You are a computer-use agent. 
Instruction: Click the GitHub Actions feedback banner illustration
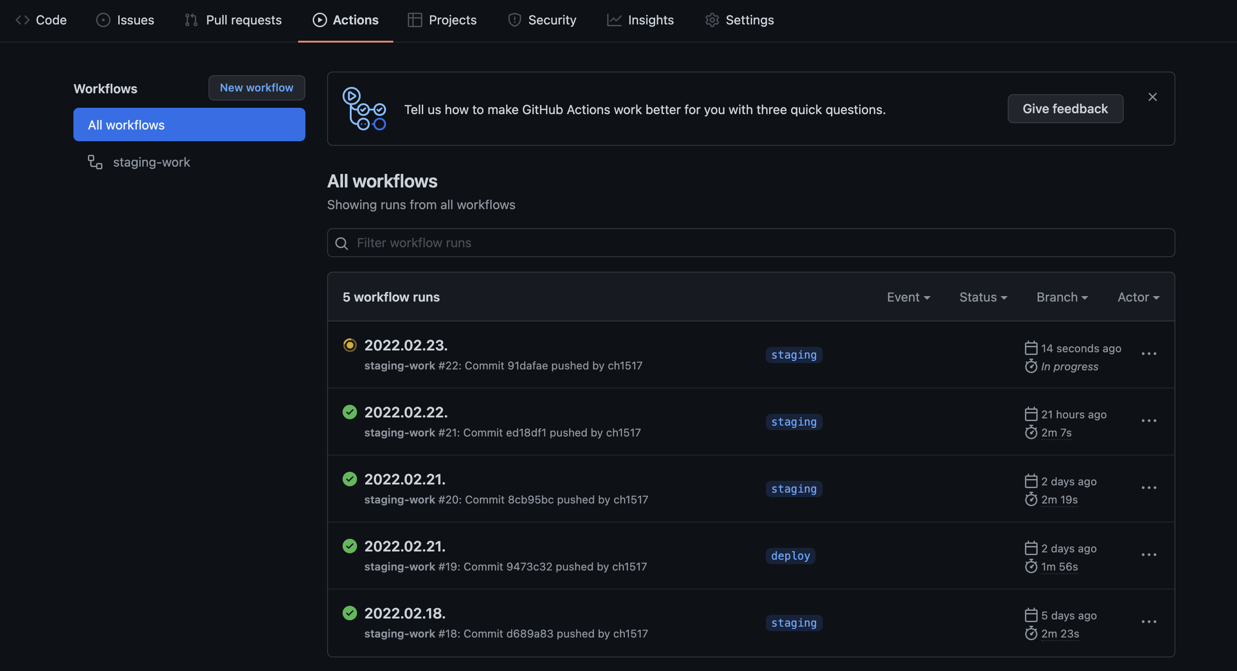(x=364, y=109)
